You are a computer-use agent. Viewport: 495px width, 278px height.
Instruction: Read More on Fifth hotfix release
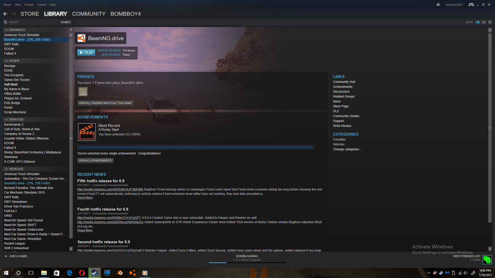point(85,198)
